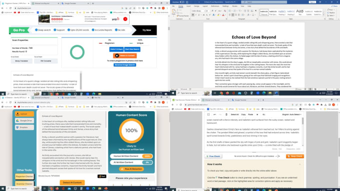The height and width of the screenshot is (191, 340).
Task: Click the Start New Search button
Action: [132, 49]
